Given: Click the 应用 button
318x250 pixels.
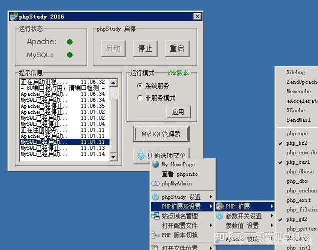Looking at the screenshot, I should tap(178, 112).
